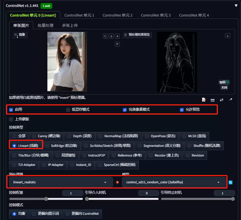Switch to the ControlNet 单元 1 tab
Viewport: 241px width, 220px height.
[79, 15]
